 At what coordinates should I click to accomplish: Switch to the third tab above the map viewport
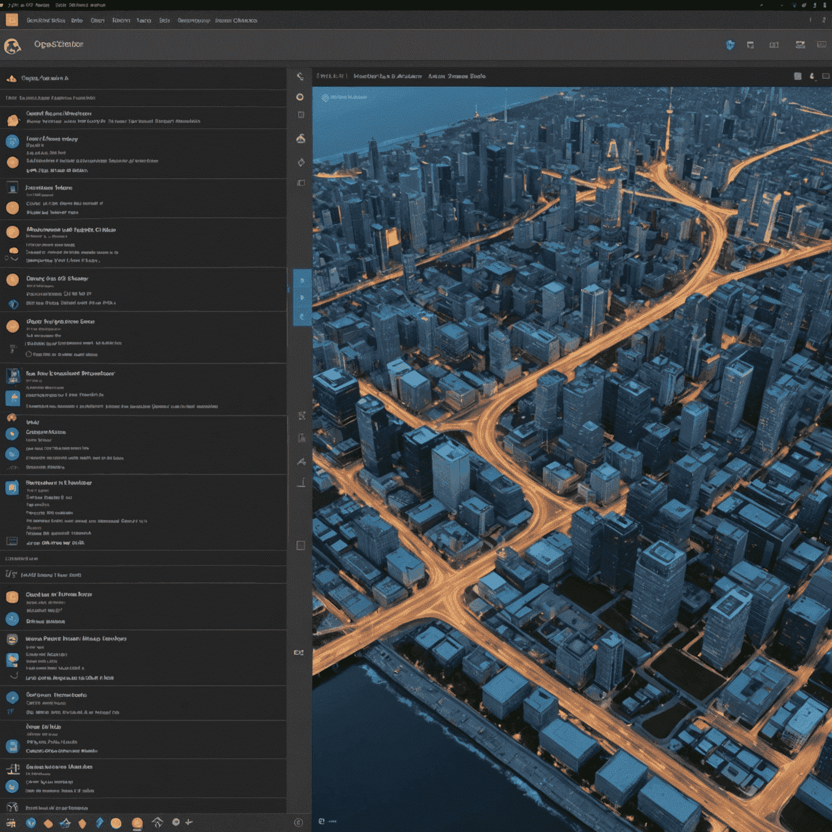coord(457,76)
